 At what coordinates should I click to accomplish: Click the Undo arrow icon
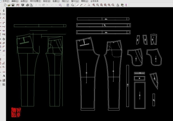(x=52, y=5)
